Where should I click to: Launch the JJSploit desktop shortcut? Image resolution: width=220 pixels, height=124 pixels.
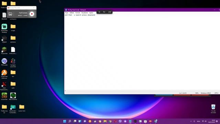4,39
